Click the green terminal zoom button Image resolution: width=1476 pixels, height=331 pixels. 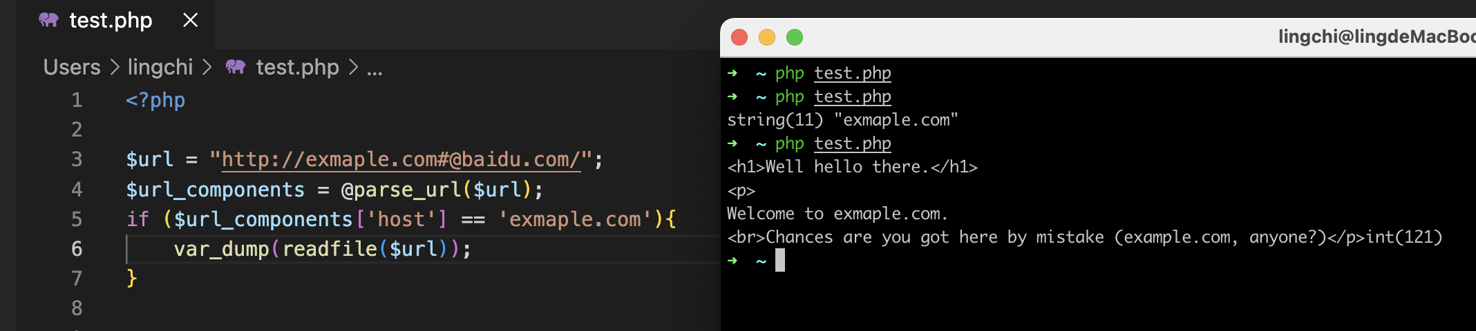point(795,37)
